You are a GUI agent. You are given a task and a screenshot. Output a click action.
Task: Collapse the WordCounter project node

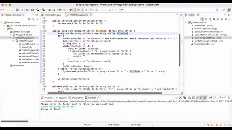tap(1, 22)
